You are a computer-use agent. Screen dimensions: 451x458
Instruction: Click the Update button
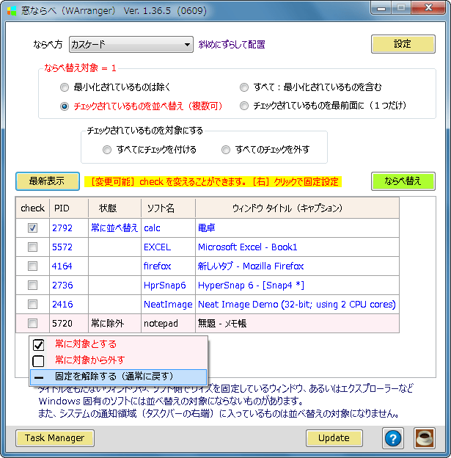click(334, 438)
